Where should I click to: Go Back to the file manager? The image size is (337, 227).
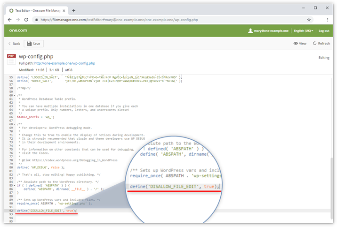[14, 44]
